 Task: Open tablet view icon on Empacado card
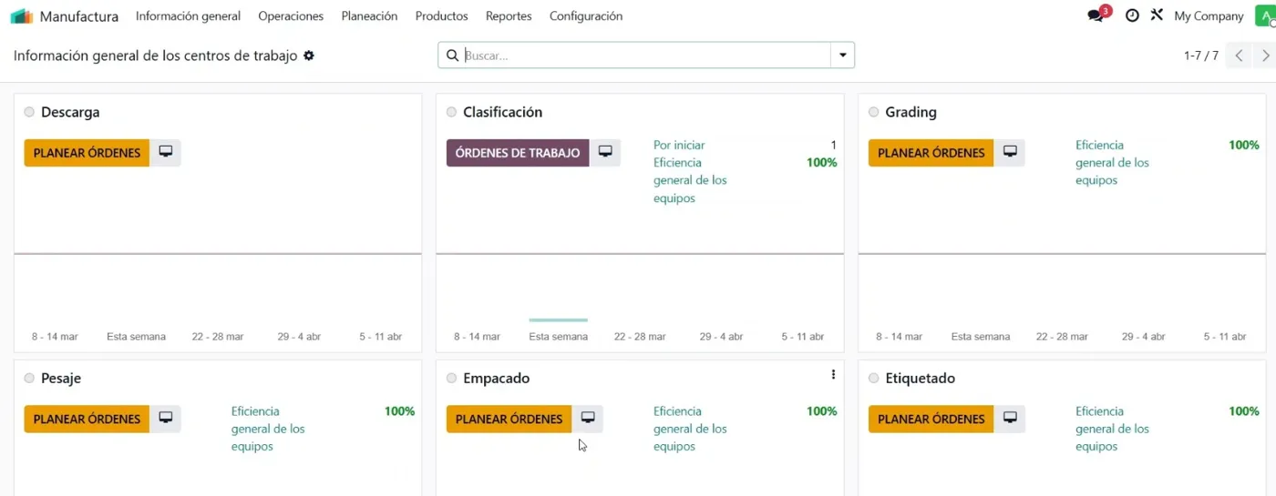[588, 419]
